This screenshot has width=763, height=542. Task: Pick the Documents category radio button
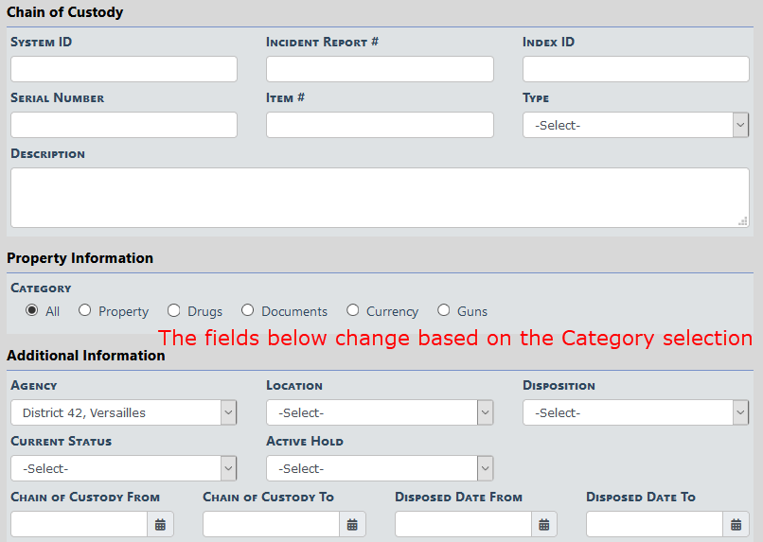[248, 310]
